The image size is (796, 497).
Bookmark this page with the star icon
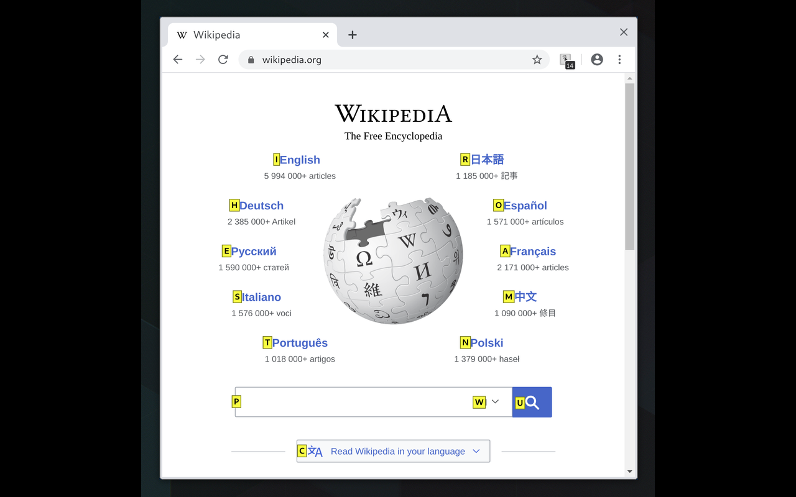[537, 60]
